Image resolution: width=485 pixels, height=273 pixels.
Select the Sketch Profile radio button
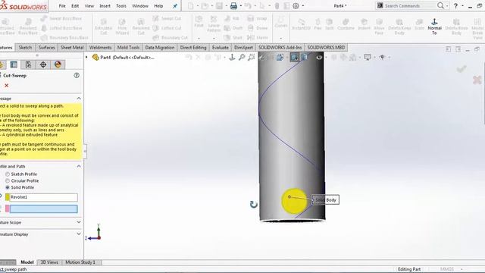[8, 174]
